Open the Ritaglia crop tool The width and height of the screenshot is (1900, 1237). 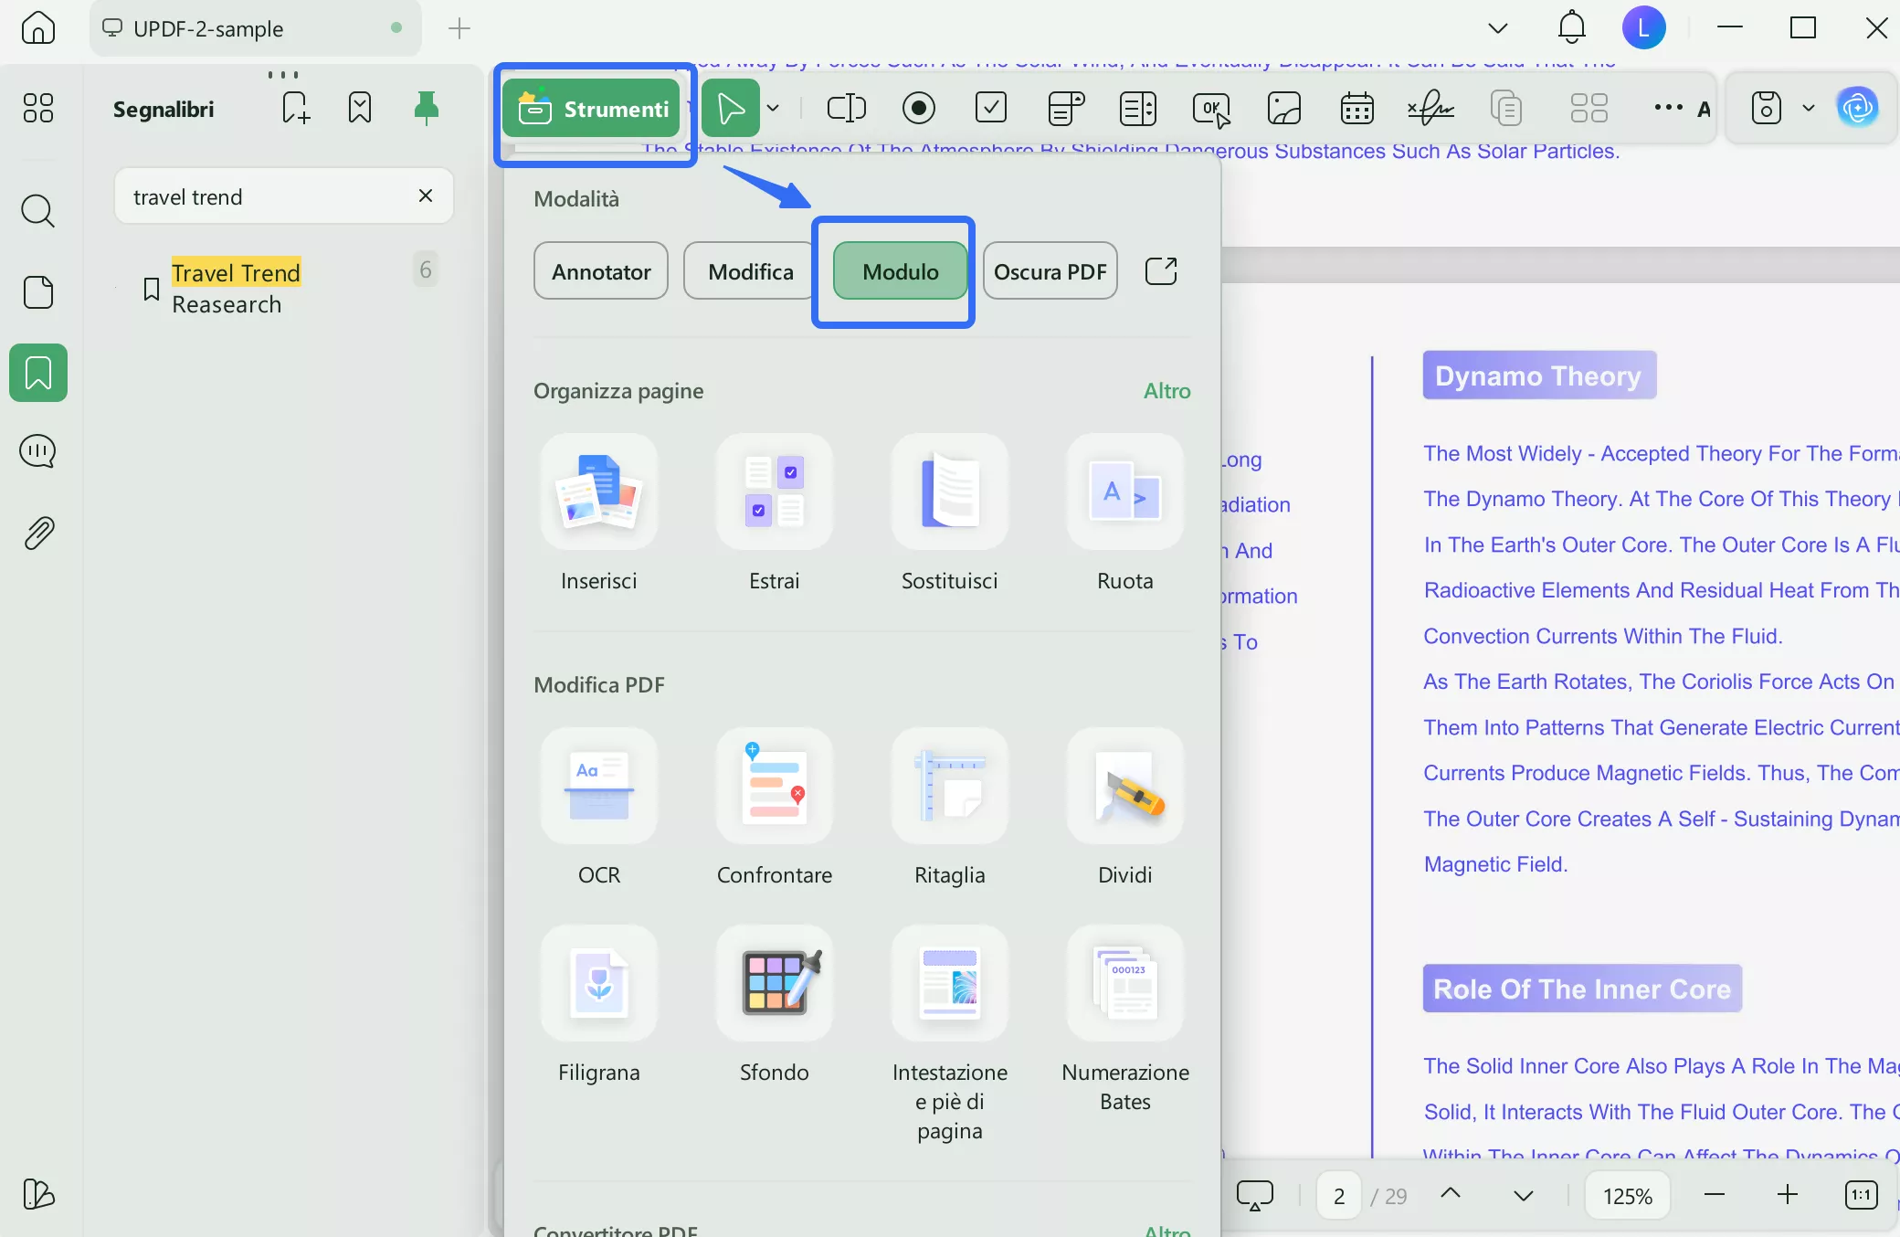[x=949, y=786]
